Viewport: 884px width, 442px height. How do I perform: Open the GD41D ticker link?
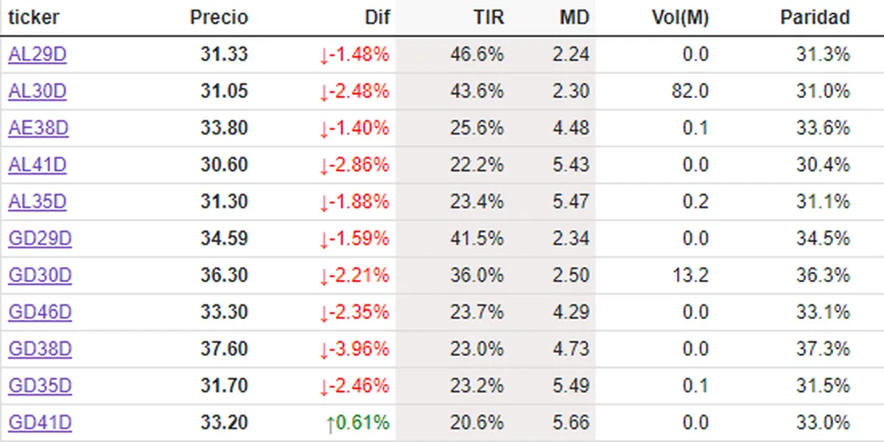point(40,423)
